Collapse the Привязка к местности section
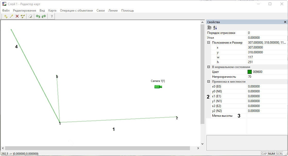Screen dimensions: 288x156 click(209, 82)
